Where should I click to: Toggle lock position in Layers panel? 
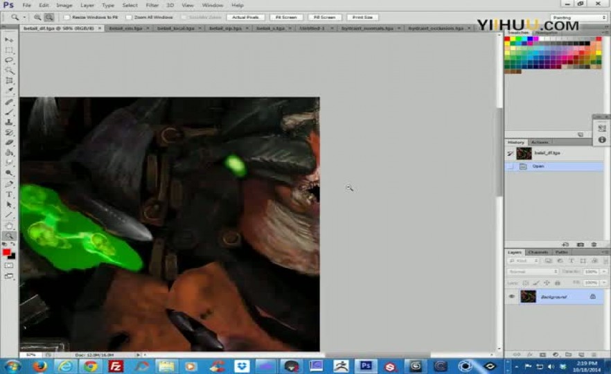[547, 283]
